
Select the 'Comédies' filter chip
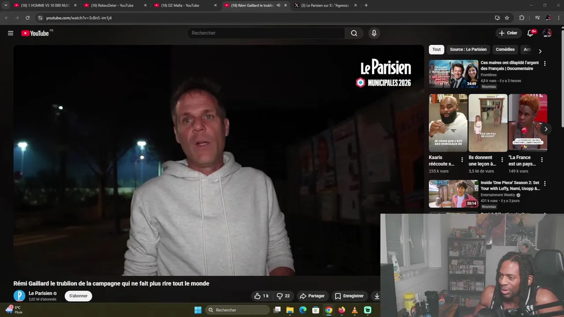(x=505, y=49)
